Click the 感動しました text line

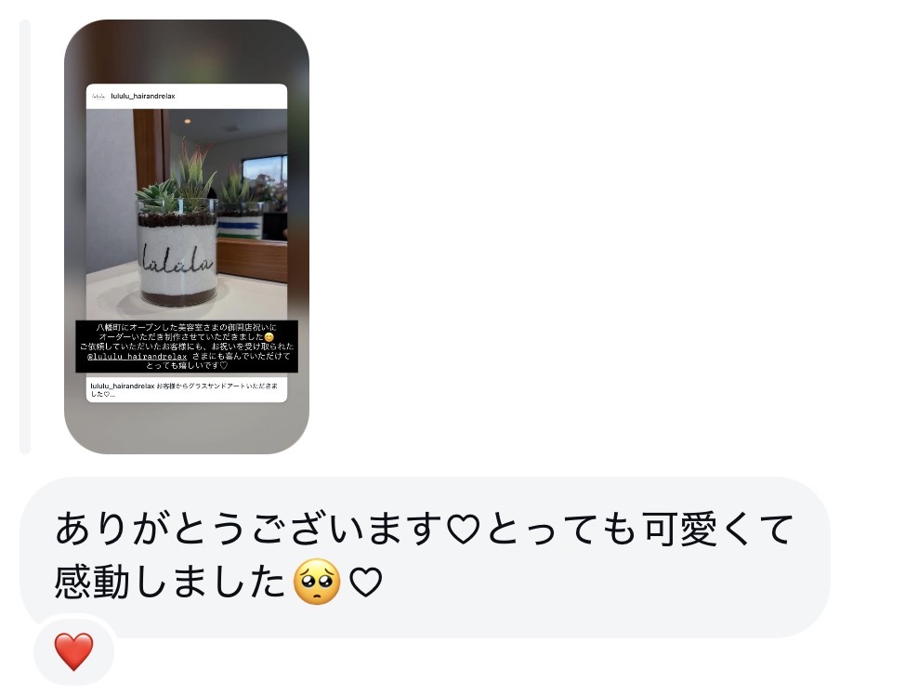coord(170,583)
